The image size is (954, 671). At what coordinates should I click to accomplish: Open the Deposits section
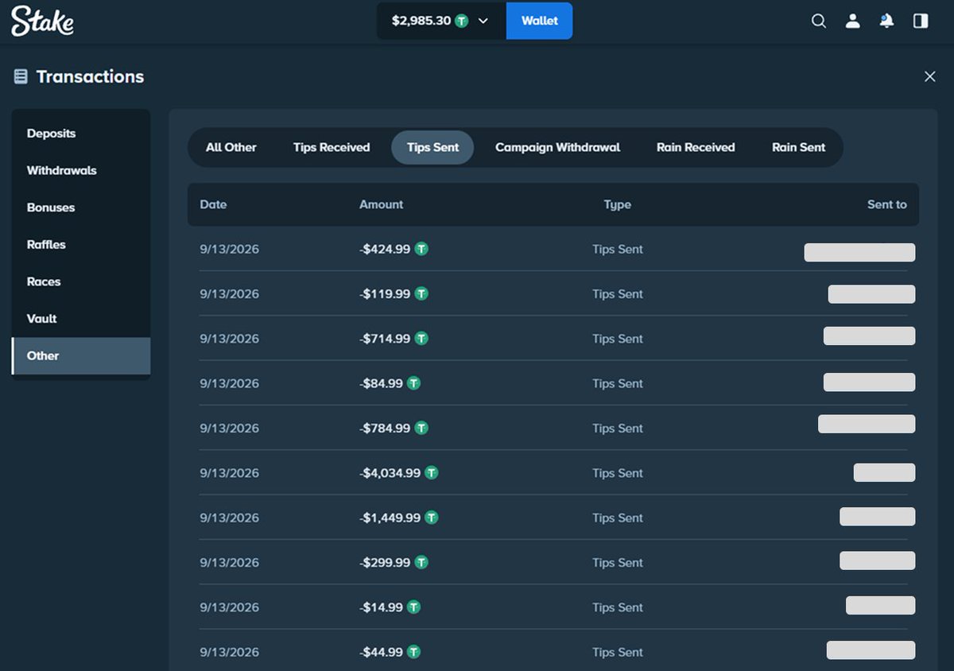click(x=81, y=134)
